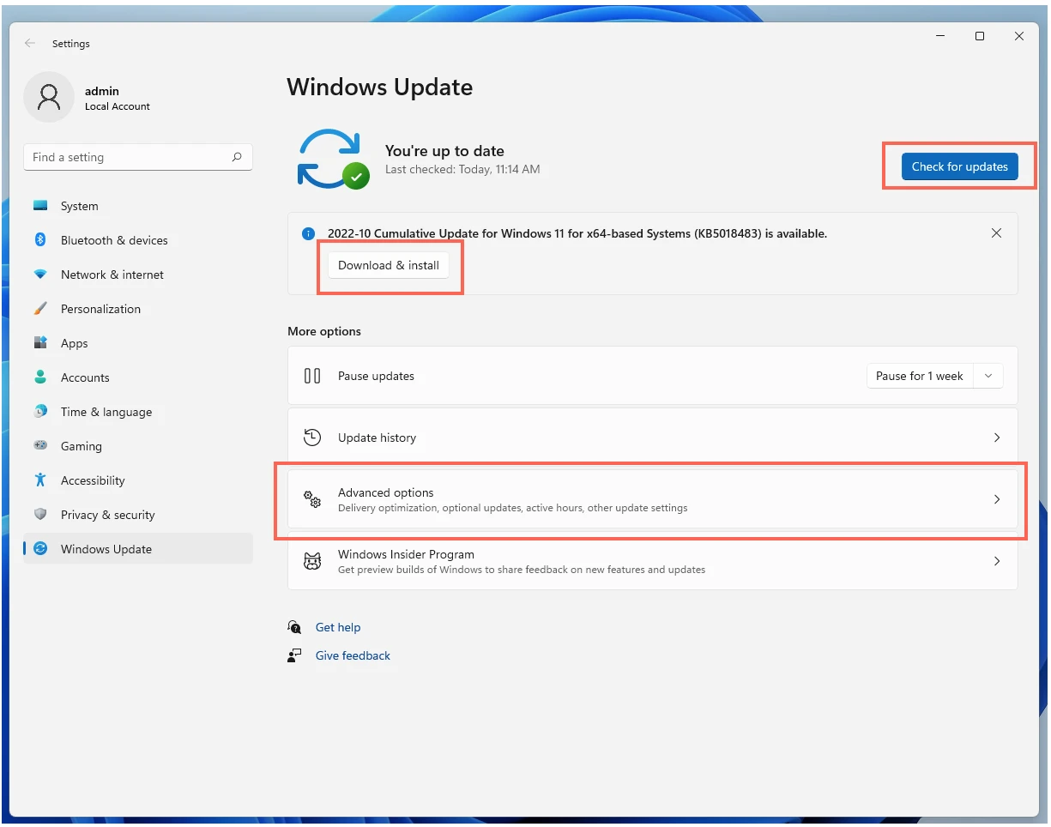Click the Privacy shield icon
Image resolution: width=1051 pixels, height=827 pixels.
point(40,515)
